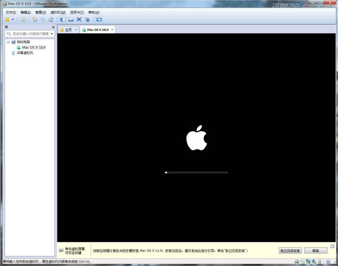
Task: Click the network adapter status icon
Action: [x=308, y=261]
